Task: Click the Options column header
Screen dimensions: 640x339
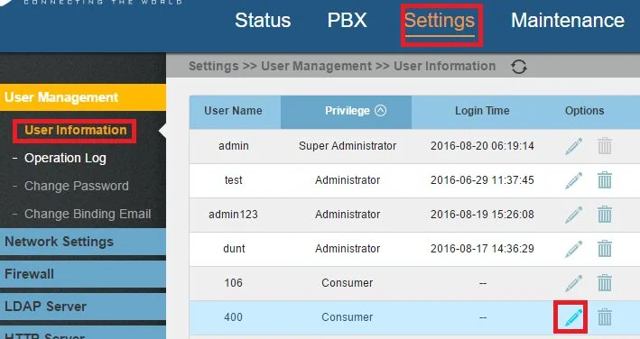Action: pyautogui.click(x=585, y=111)
